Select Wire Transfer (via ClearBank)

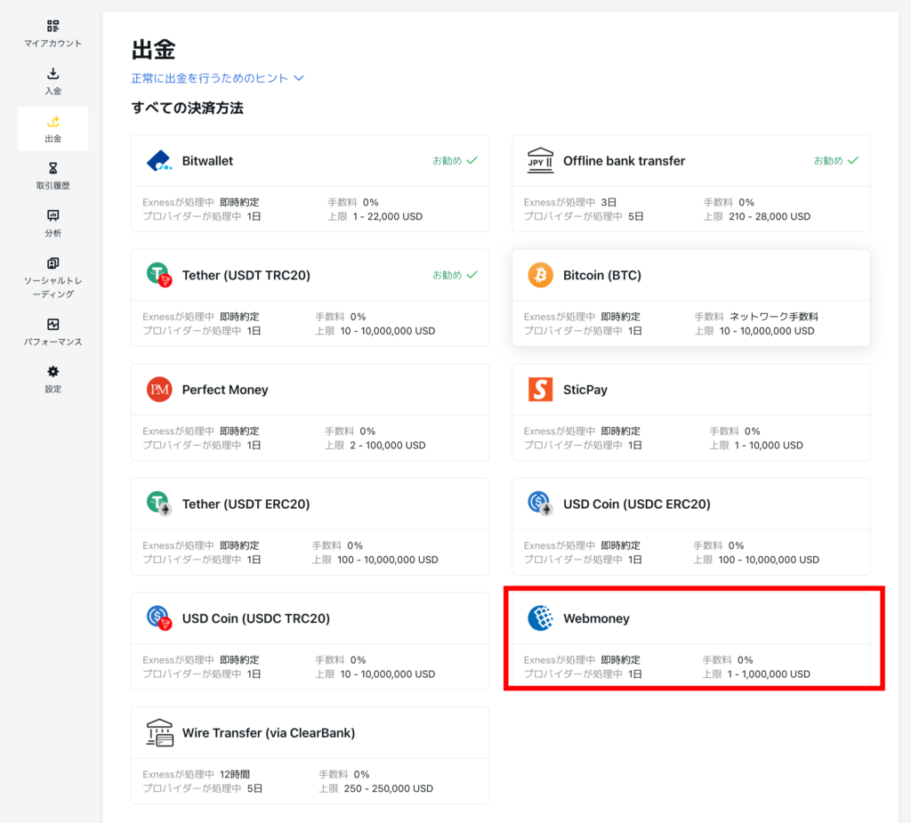pos(310,755)
